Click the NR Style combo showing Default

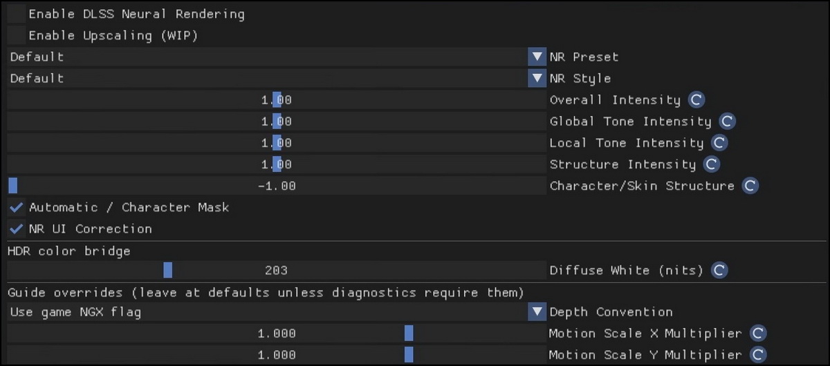[277, 78]
